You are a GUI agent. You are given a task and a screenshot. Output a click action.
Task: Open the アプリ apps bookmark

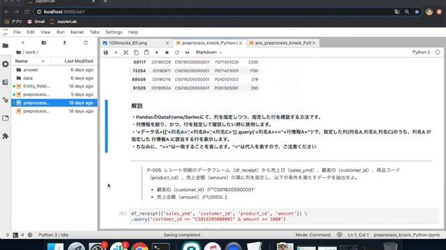(13, 22)
